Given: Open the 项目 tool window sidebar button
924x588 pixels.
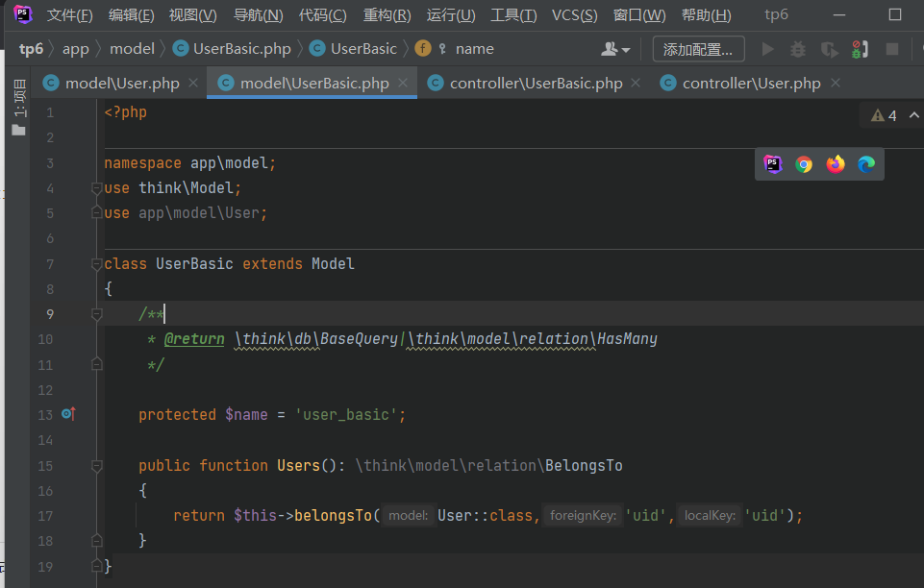Looking at the screenshot, I should coord(19,107).
